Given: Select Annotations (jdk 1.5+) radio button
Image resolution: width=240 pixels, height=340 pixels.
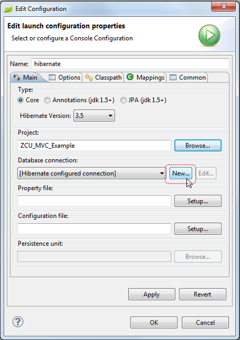Looking at the screenshot, I should click(x=47, y=100).
